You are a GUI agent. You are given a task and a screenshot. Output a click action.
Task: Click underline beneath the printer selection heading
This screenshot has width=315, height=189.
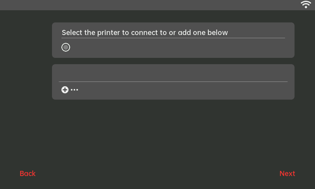click(x=173, y=38)
